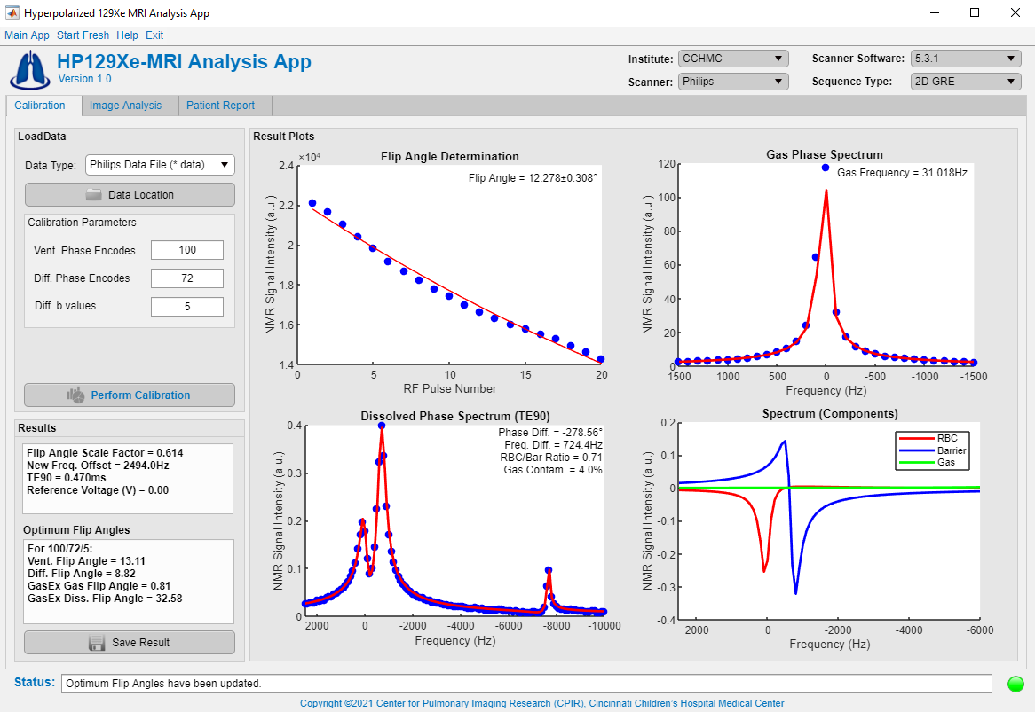
Task: Open the Sequence Type dropdown
Action: (x=965, y=82)
